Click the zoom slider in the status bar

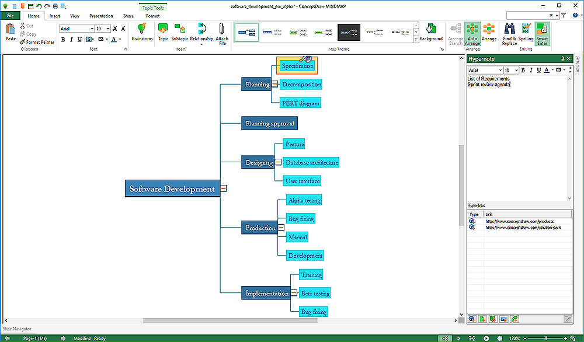tap(546, 338)
